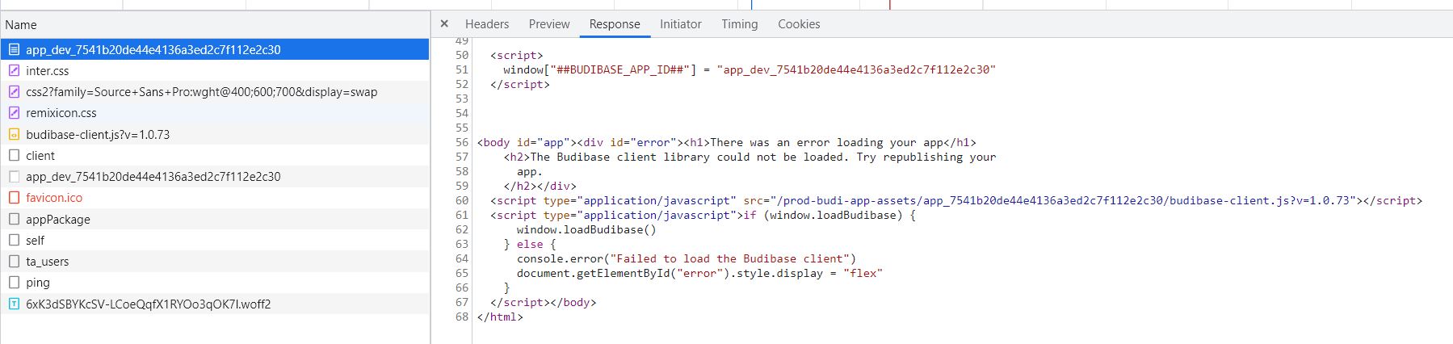Viewport: 1453px width, 344px height.
Task: Select the self request row
Action: click(x=215, y=240)
